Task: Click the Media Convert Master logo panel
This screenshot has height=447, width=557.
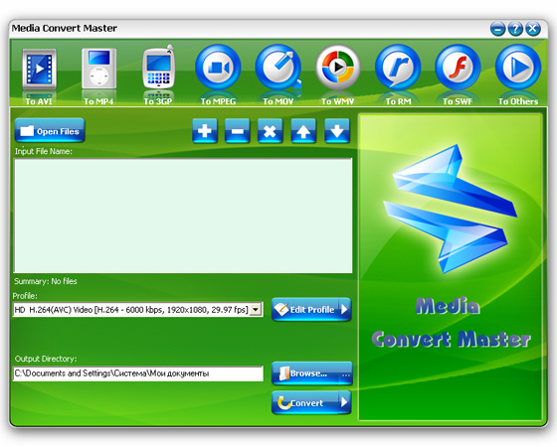Action: click(x=451, y=267)
